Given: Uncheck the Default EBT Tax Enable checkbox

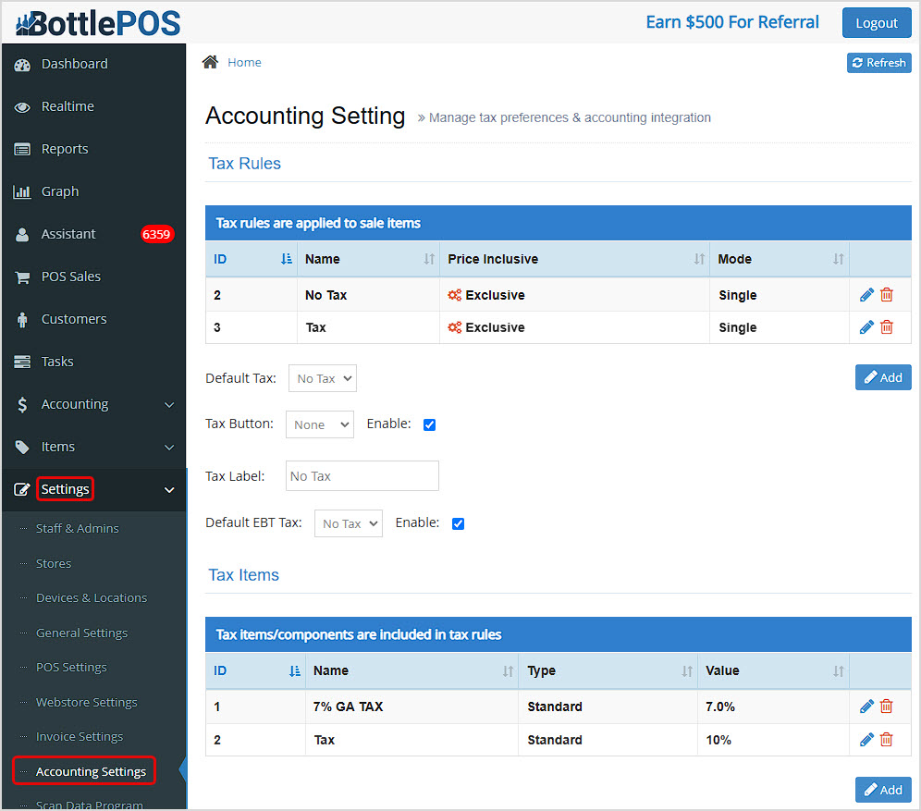Looking at the screenshot, I should [459, 522].
